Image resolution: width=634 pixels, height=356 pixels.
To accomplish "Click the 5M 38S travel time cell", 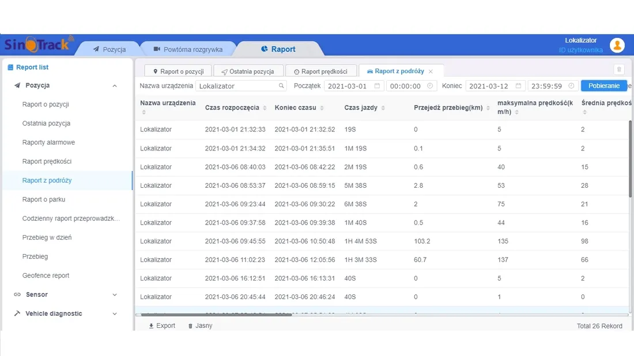I will 355,185.
